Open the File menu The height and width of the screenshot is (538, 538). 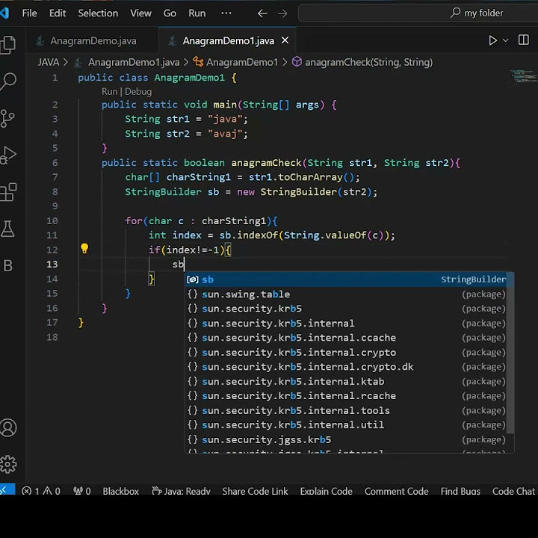29,13
